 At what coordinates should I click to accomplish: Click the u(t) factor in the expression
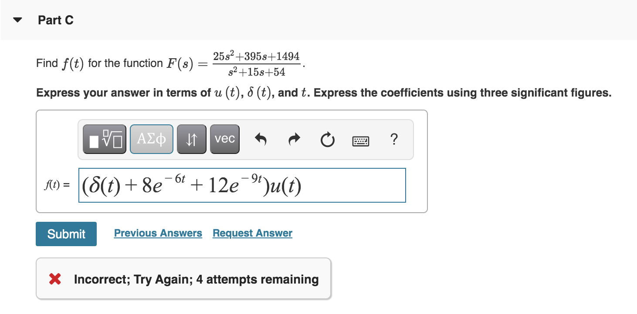[x=290, y=186]
